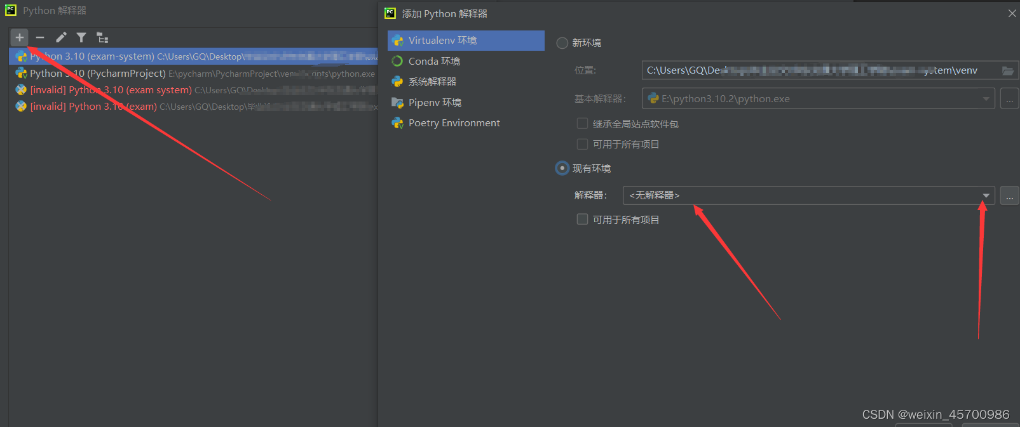Edit interpreter using the pencil icon

[x=61, y=37]
